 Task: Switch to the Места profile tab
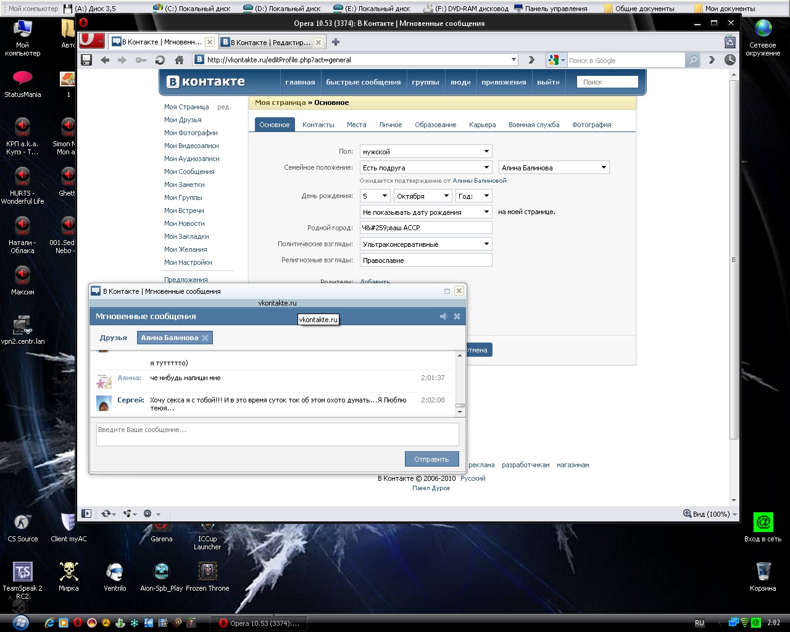pos(356,125)
